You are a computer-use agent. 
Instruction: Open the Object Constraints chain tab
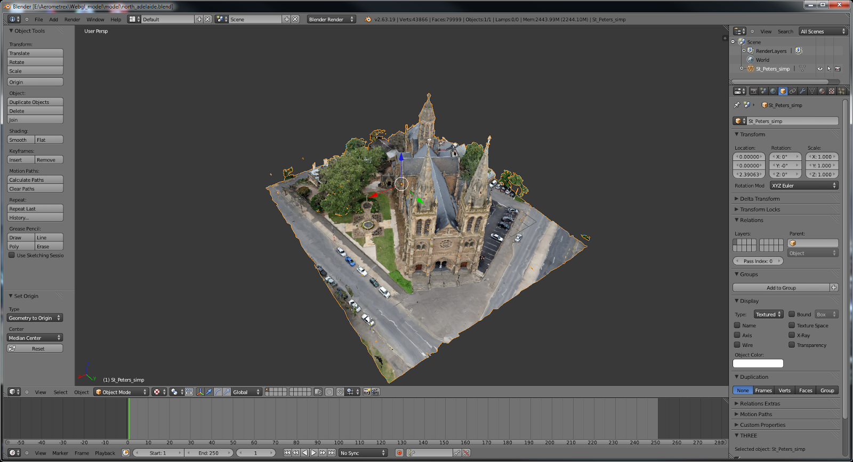793,91
